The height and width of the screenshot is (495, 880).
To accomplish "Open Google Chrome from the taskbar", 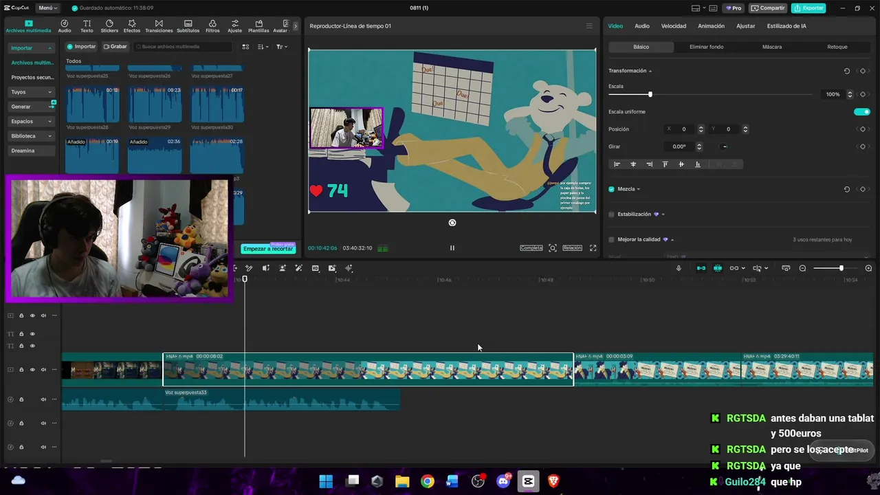I will [428, 481].
